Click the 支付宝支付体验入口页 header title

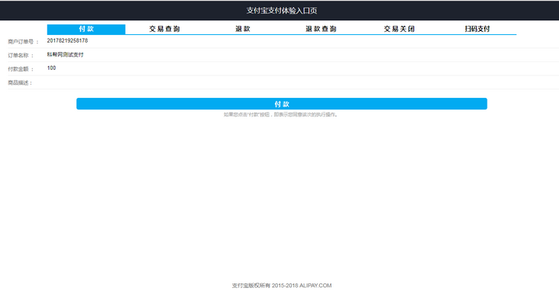(282, 11)
